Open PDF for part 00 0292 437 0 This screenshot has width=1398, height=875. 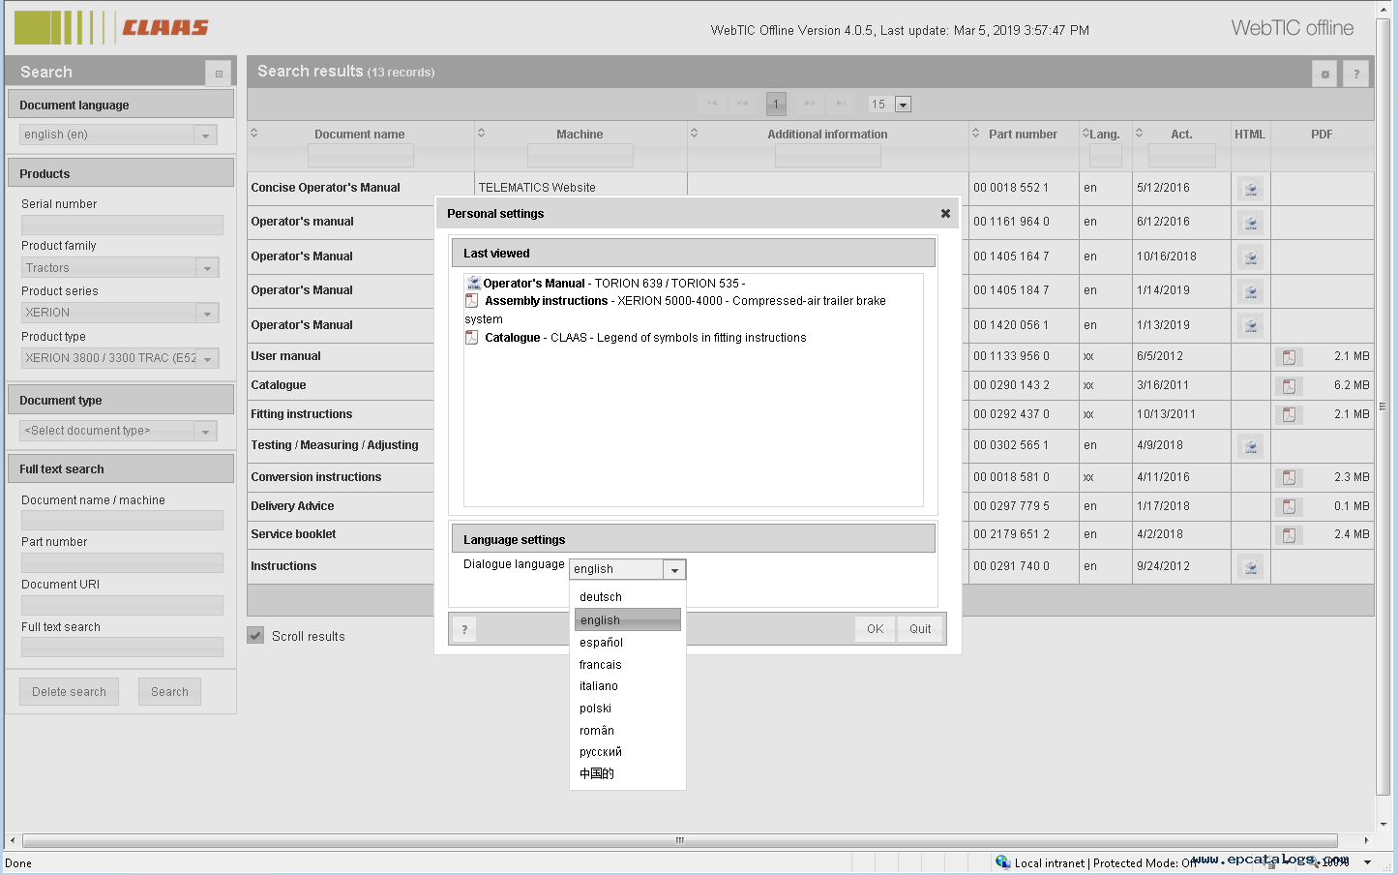click(1289, 415)
